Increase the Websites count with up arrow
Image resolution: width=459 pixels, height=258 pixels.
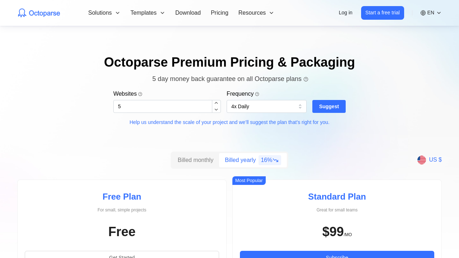tap(216, 103)
